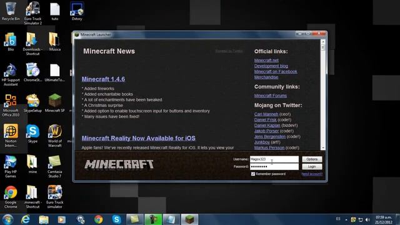Switch to Minecraft Launcher taskbar button
The width and height of the screenshot is (400, 225).
point(189,219)
